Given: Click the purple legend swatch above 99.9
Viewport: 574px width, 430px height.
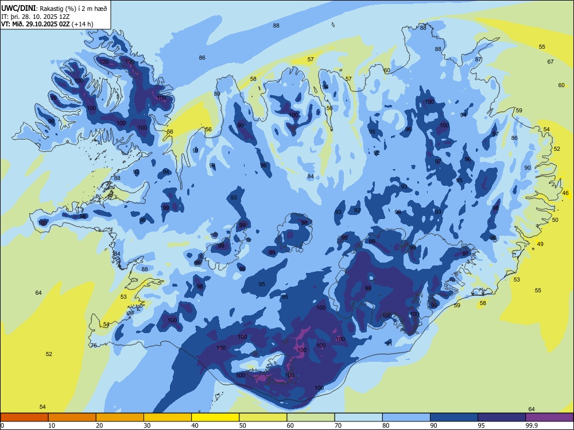Looking at the screenshot, I should [x=549, y=417].
